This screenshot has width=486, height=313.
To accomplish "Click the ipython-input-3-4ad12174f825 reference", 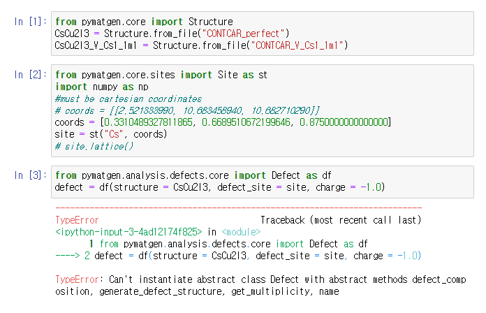I will pyautogui.click(x=128, y=232).
